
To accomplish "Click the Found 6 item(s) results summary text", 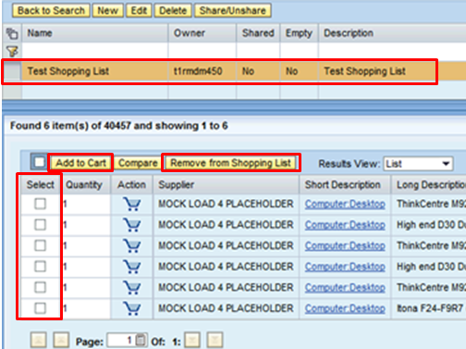I will click(x=119, y=126).
